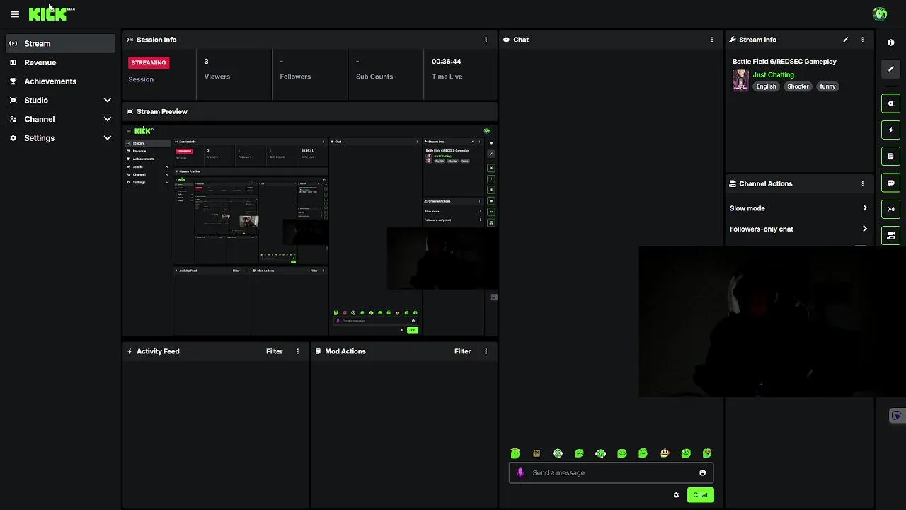Click the red STREAMING status badge

149,62
